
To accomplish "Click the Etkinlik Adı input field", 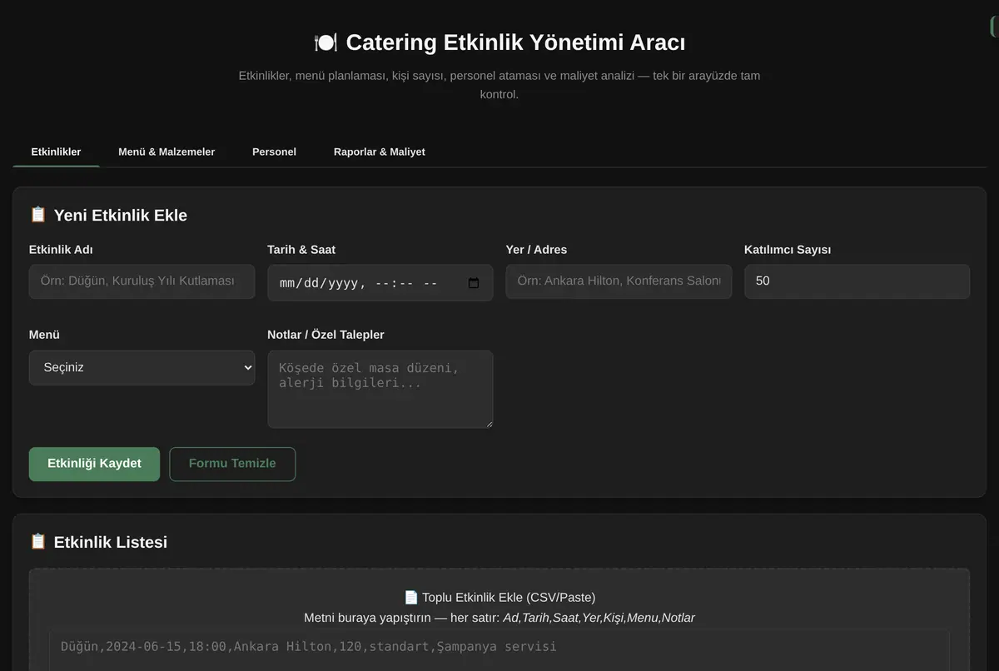I will coord(142,281).
